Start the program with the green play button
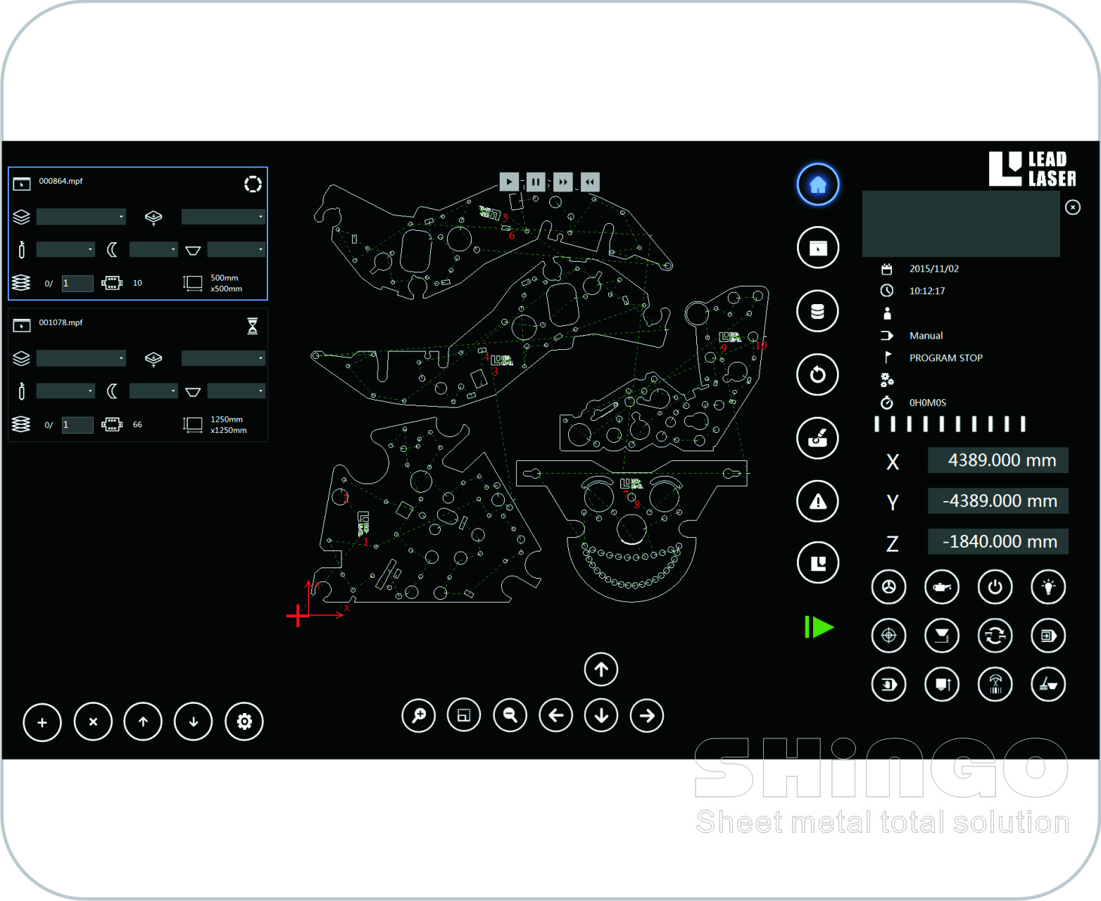This screenshot has height=901, width=1101. coord(819,626)
